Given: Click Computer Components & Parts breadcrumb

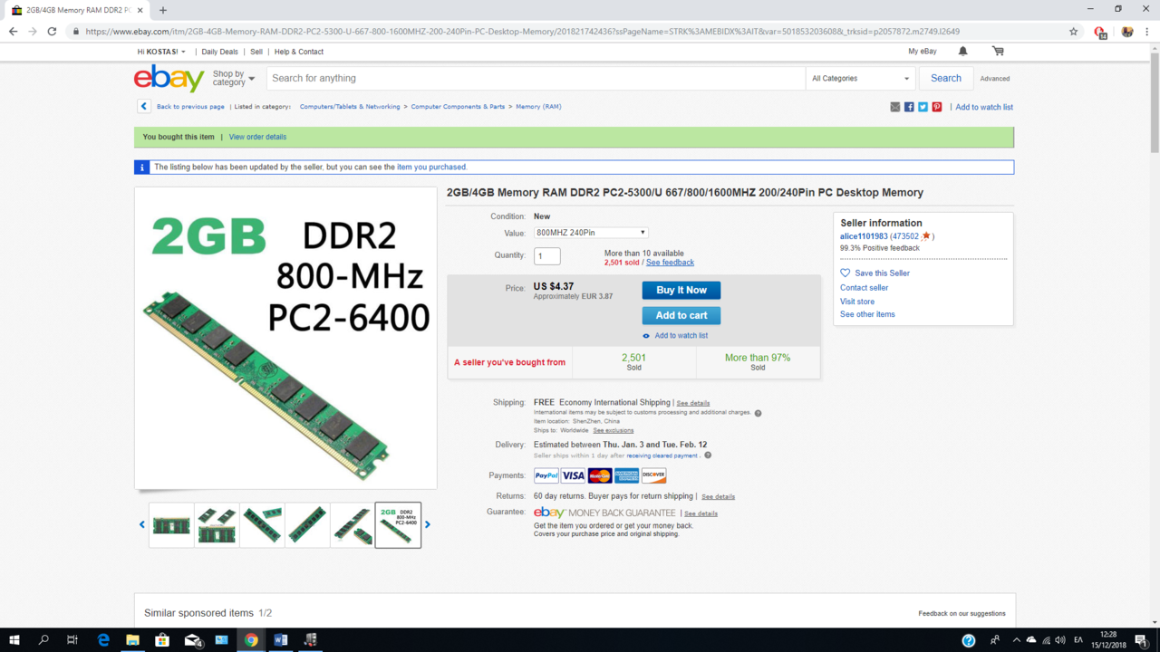Looking at the screenshot, I should (x=458, y=107).
